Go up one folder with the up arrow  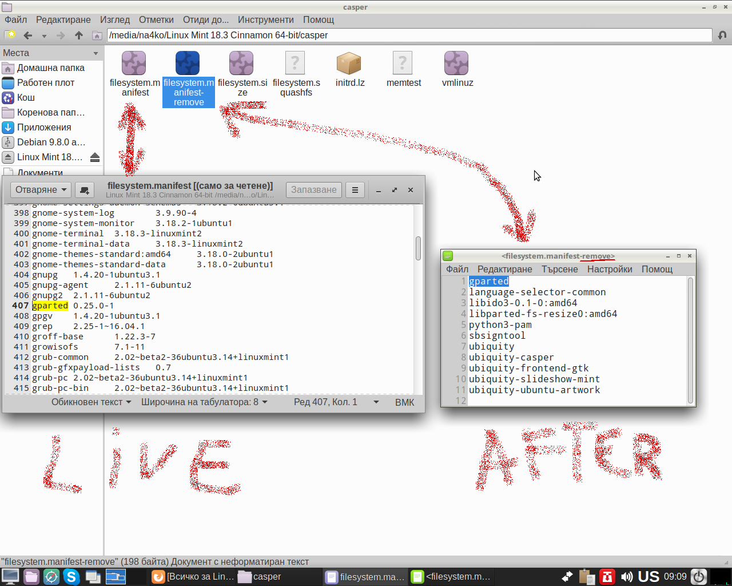pyautogui.click(x=79, y=35)
